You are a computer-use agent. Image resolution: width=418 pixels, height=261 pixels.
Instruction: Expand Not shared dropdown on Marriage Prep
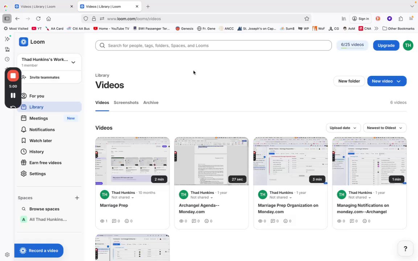123,197
